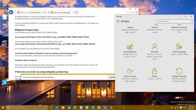Open a new tab in Internet Explorer
This screenshot has width=196, height=110.
77,13
